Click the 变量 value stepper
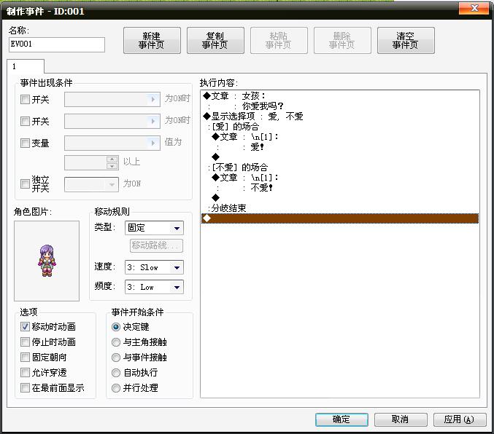 pos(112,163)
